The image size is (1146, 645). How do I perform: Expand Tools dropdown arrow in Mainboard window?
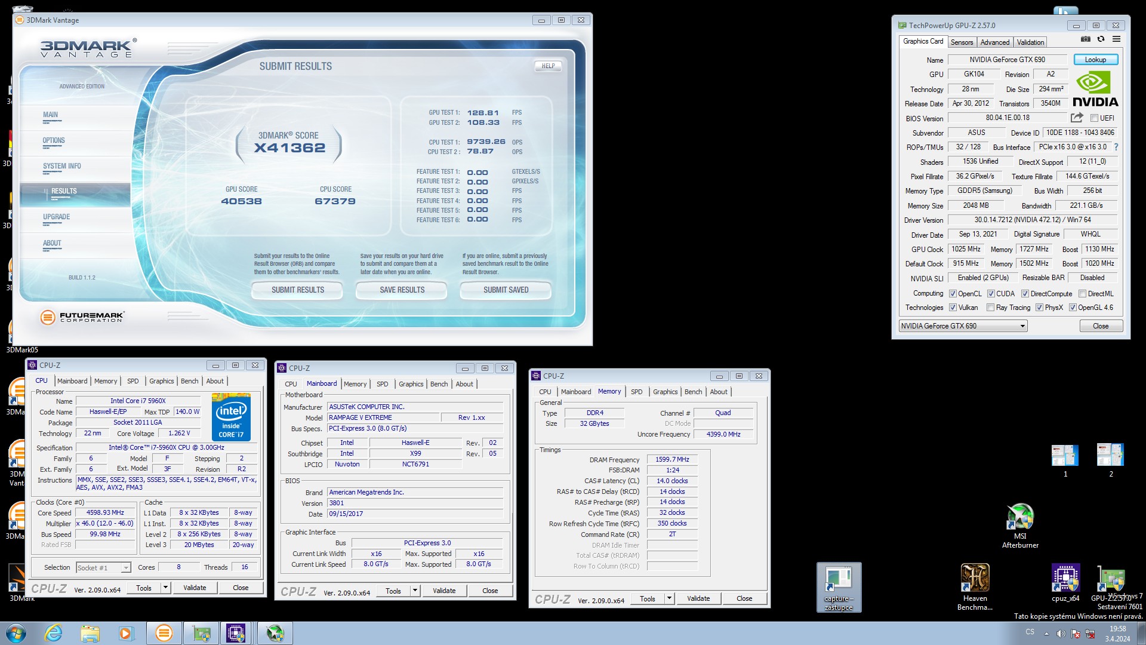(415, 591)
